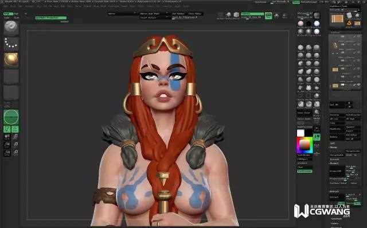The image size is (367, 228).
Task: Select the white star tool icon
Action: tap(357, 16)
